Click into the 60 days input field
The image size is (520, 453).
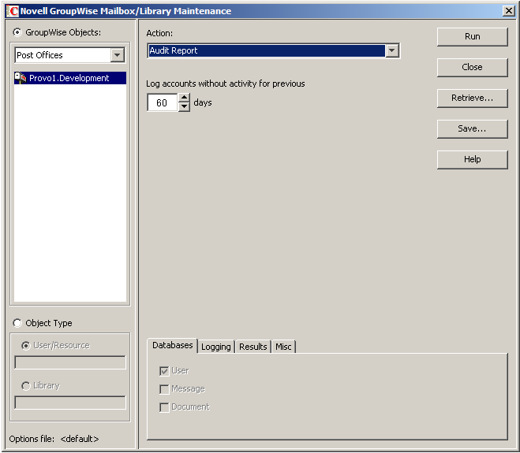point(163,102)
